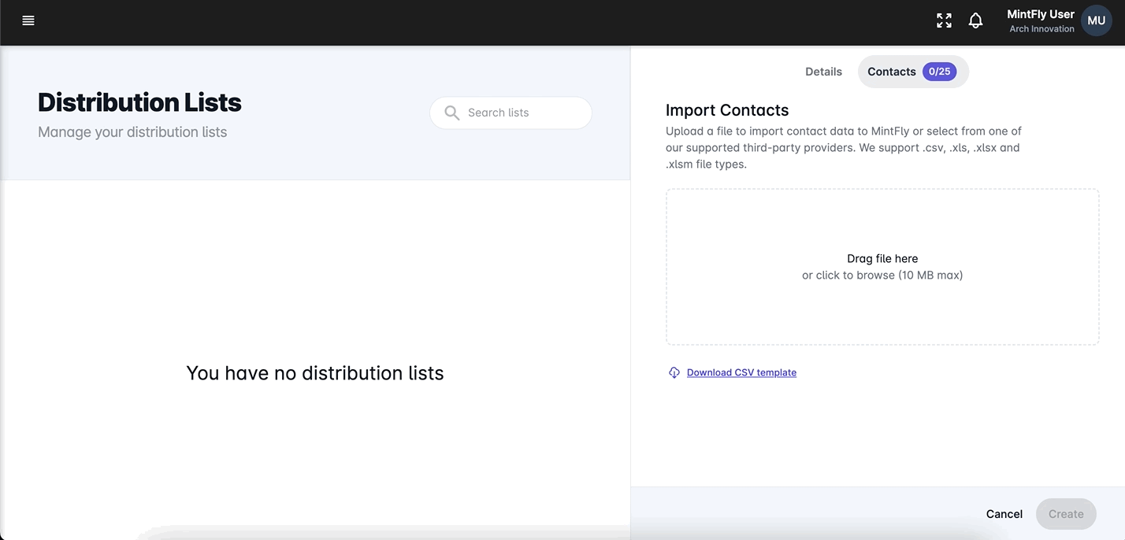Click the Create button
1125x540 pixels.
click(x=1066, y=514)
